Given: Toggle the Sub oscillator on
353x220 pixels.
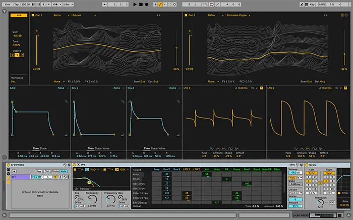Looking at the screenshot, I should click(19, 15).
